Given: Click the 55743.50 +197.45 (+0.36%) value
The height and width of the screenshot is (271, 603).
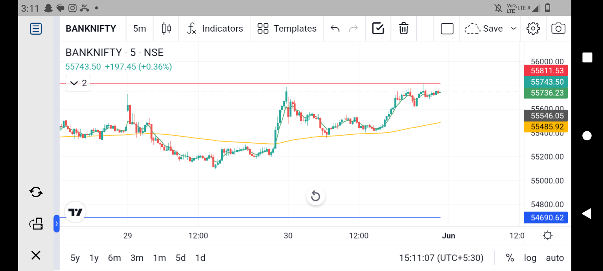Looking at the screenshot, I should [118, 67].
